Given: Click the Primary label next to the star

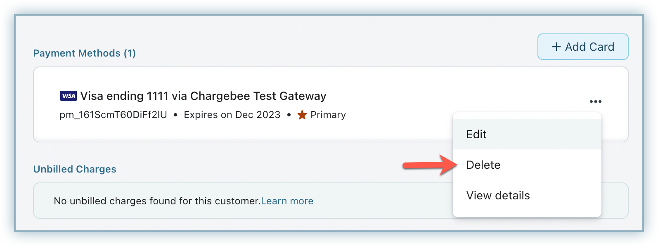Looking at the screenshot, I should 328,115.
